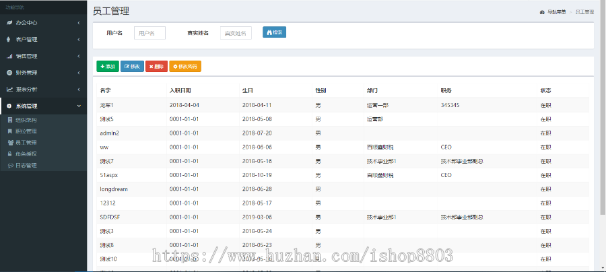Click the line-chart icon beside 报表分析

tap(9, 90)
